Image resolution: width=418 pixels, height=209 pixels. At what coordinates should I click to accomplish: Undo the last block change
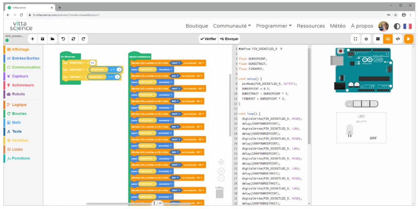pos(63,39)
